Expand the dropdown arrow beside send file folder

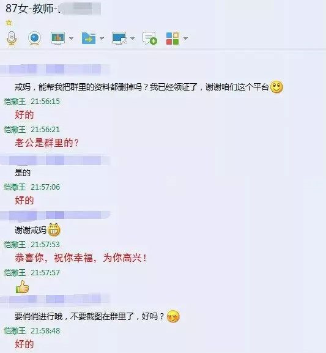(x=102, y=39)
